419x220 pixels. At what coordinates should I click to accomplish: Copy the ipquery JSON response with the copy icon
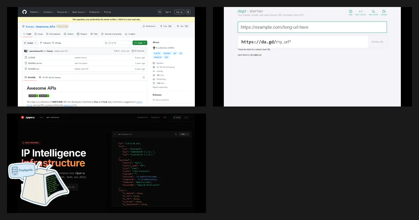point(176,134)
